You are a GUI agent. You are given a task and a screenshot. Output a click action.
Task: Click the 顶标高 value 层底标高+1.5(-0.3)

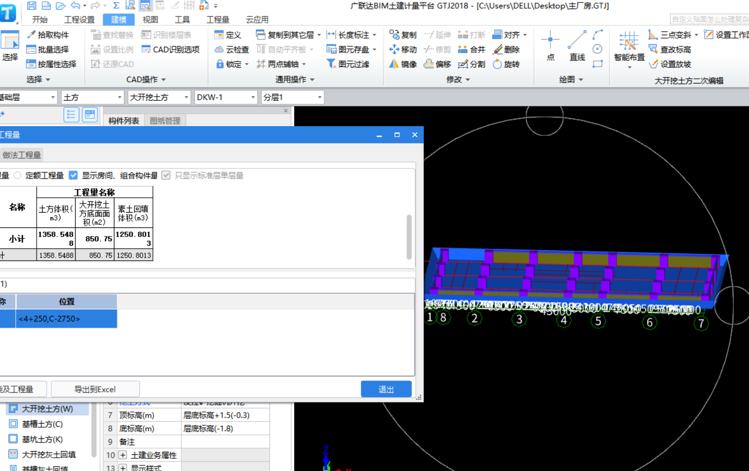[x=225, y=415]
